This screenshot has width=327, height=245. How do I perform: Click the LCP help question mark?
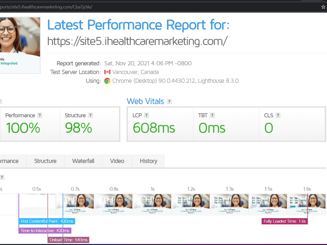(x=146, y=115)
